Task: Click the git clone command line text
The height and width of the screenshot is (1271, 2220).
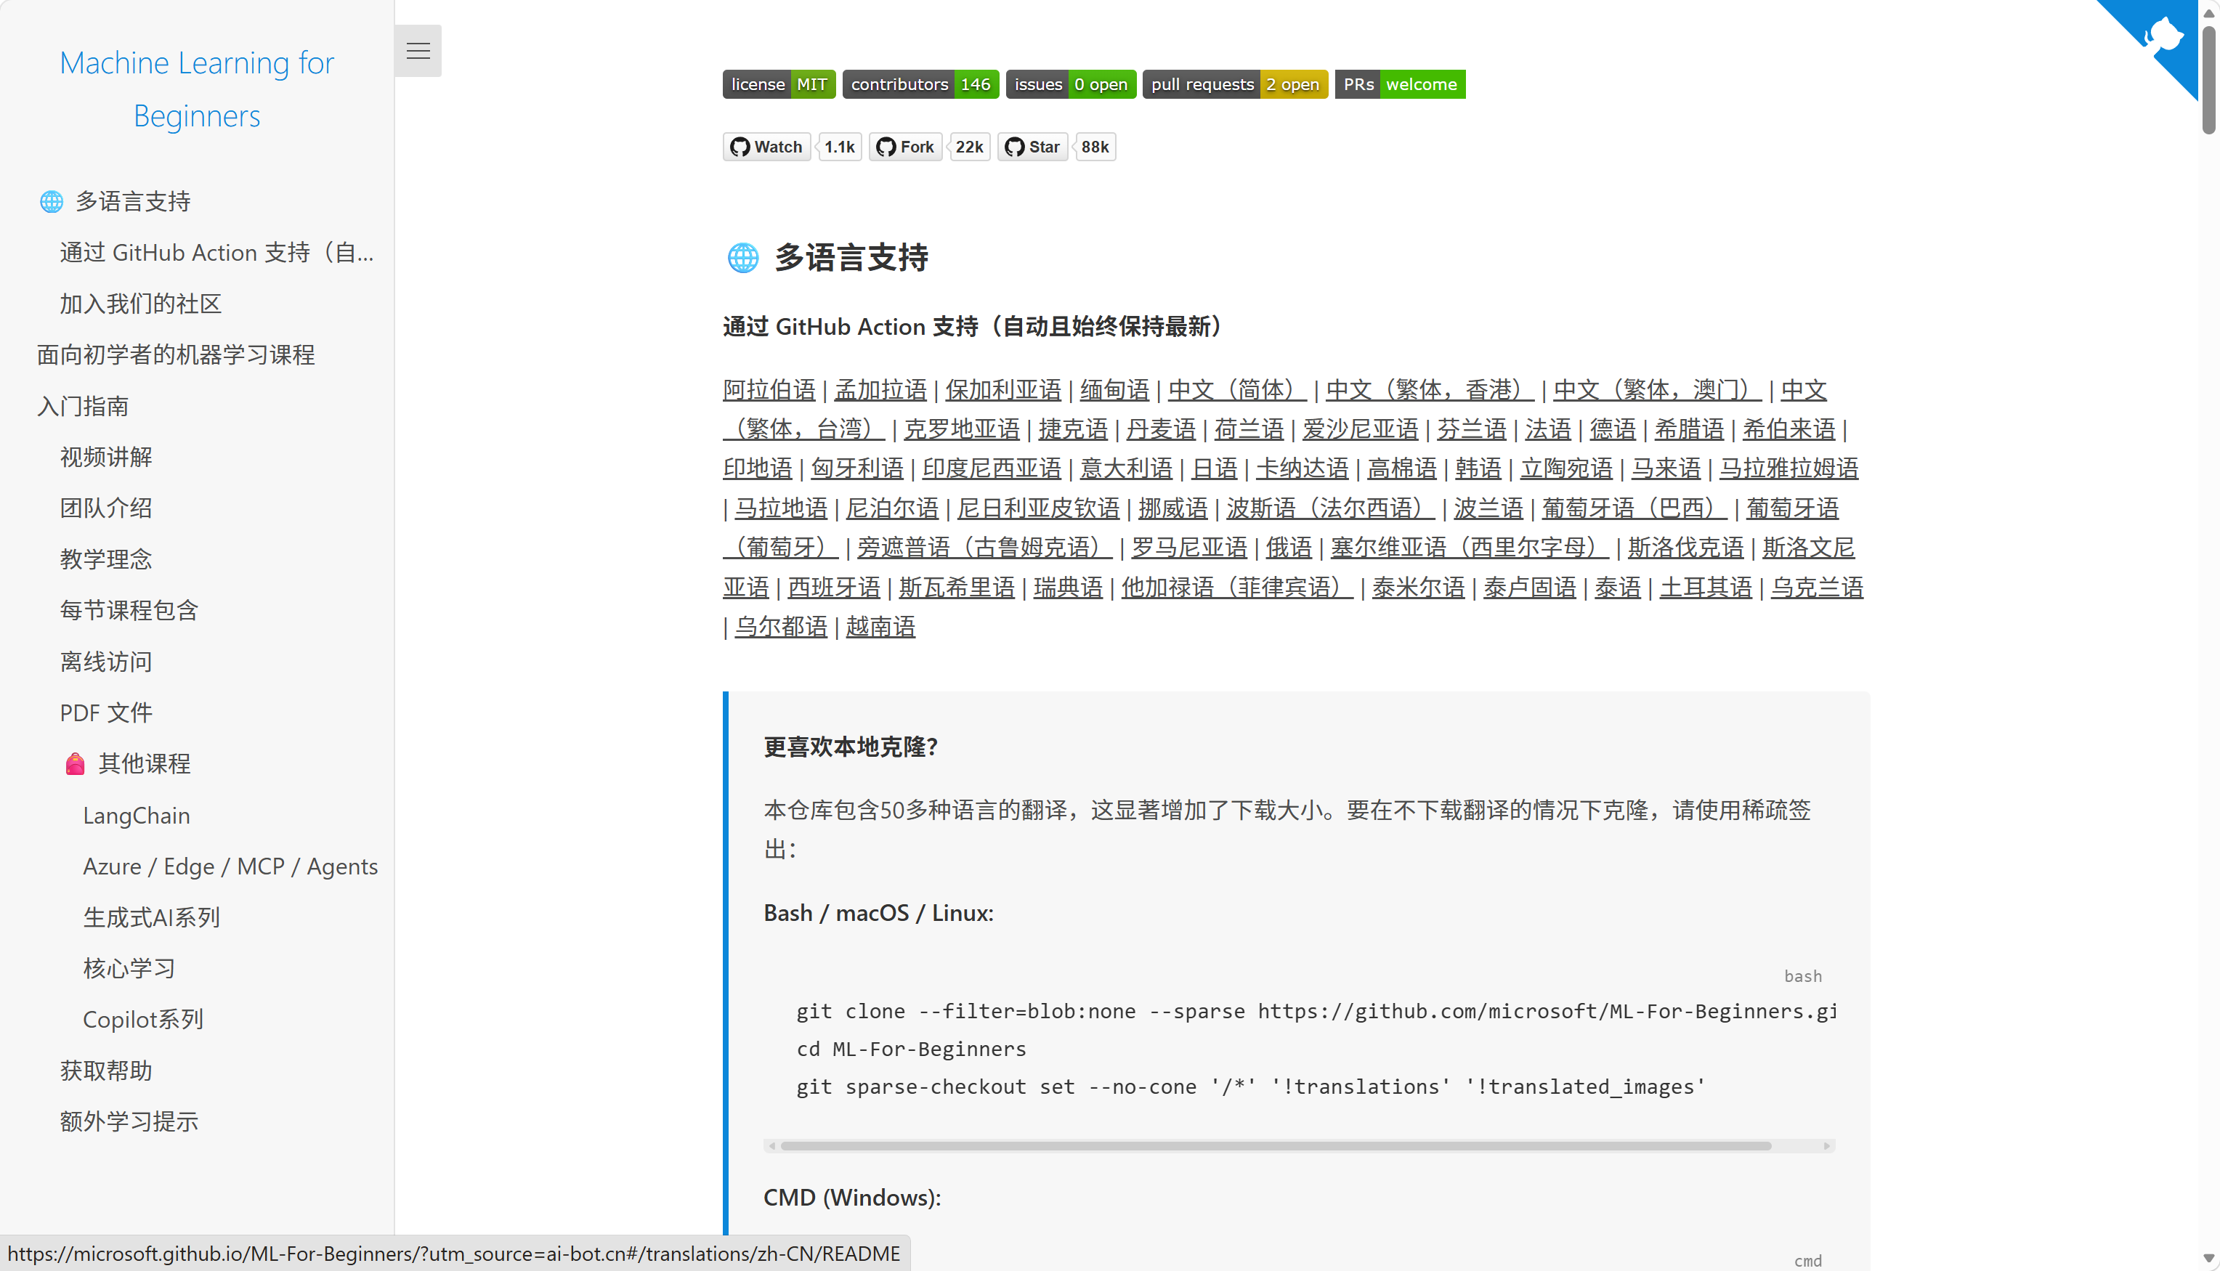Action: (1316, 1011)
